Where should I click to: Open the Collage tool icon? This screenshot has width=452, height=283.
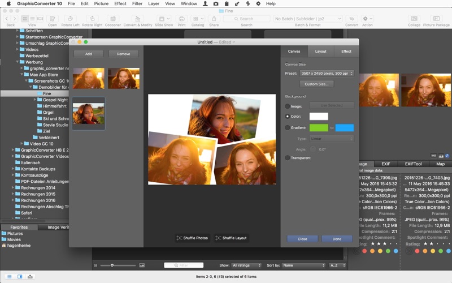pyautogui.click(x=414, y=19)
